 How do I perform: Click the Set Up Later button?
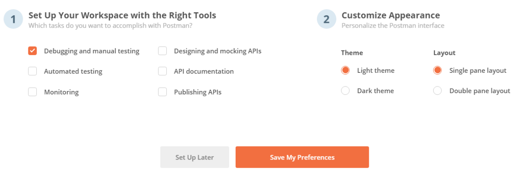pyautogui.click(x=195, y=157)
